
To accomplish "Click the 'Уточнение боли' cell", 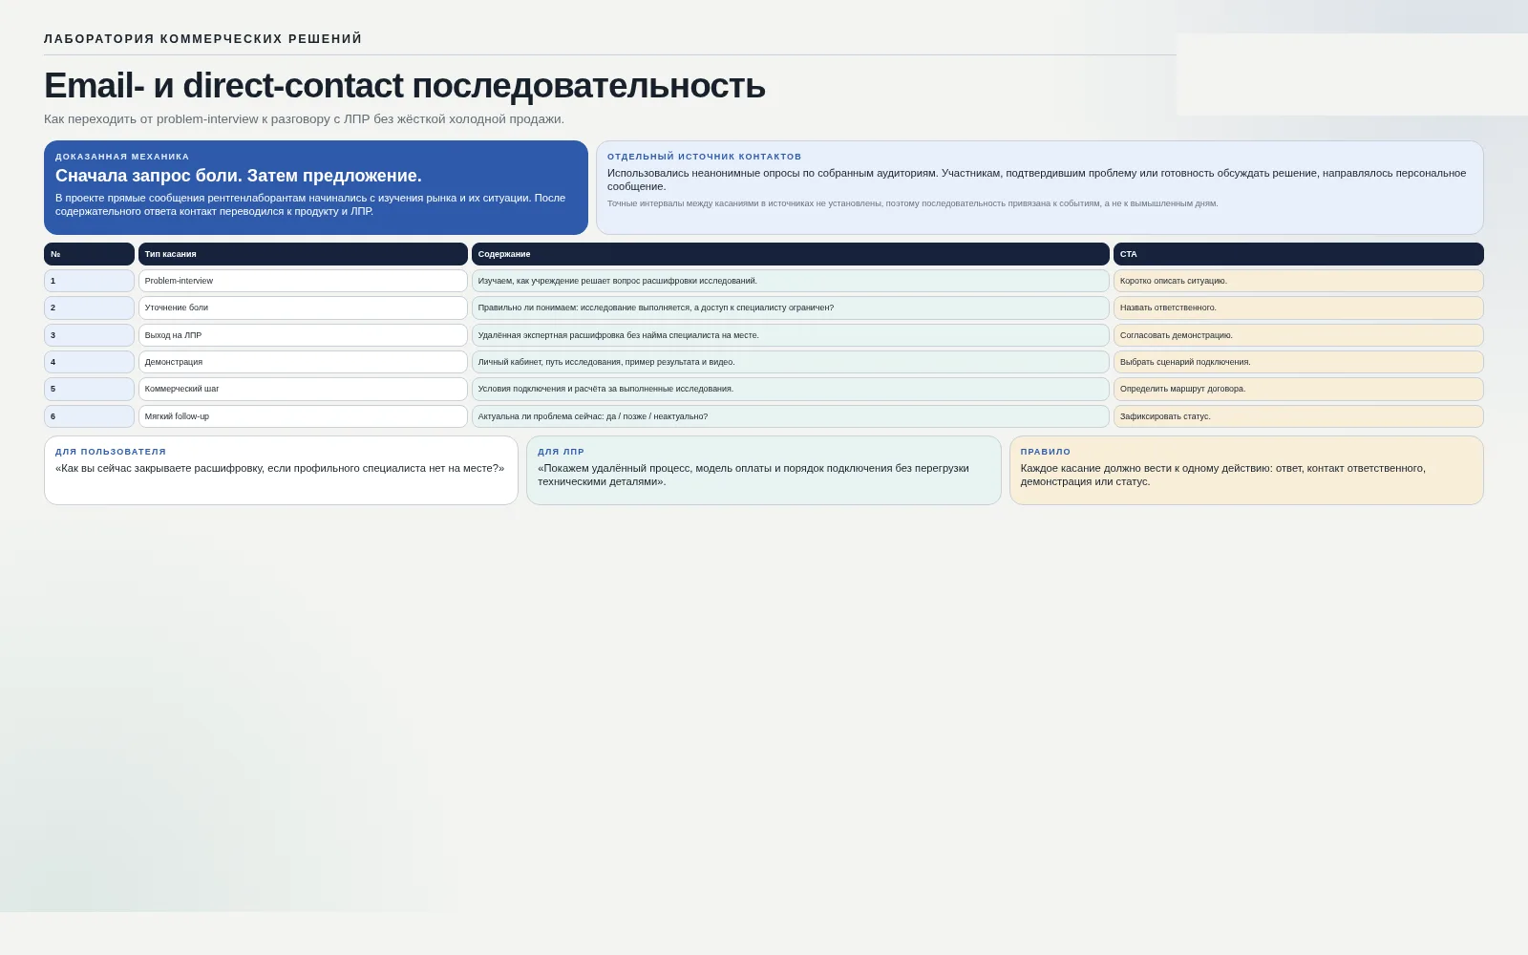I will point(303,308).
